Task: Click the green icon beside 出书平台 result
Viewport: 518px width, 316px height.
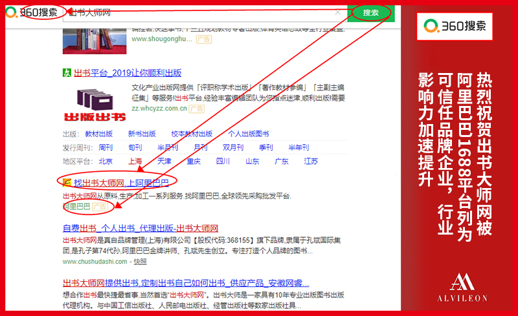Action: point(67,72)
